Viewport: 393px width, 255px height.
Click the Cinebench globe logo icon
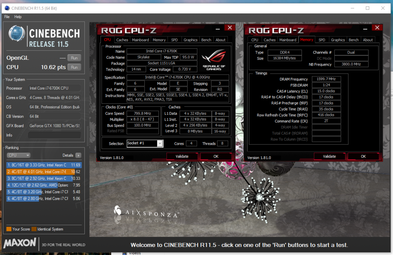[17, 34]
